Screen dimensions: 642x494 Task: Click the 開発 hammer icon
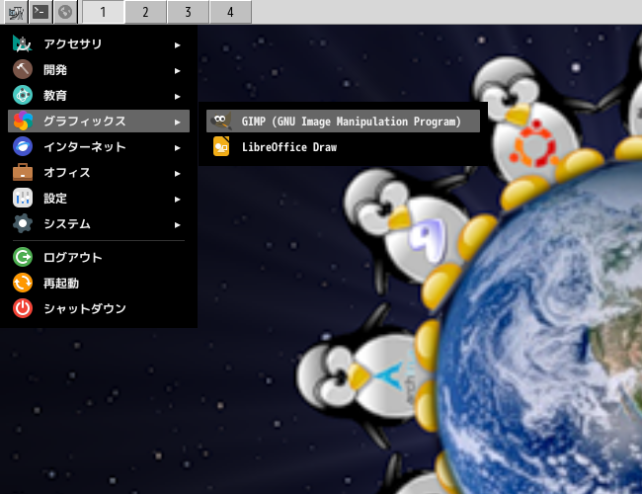click(23, 69)
